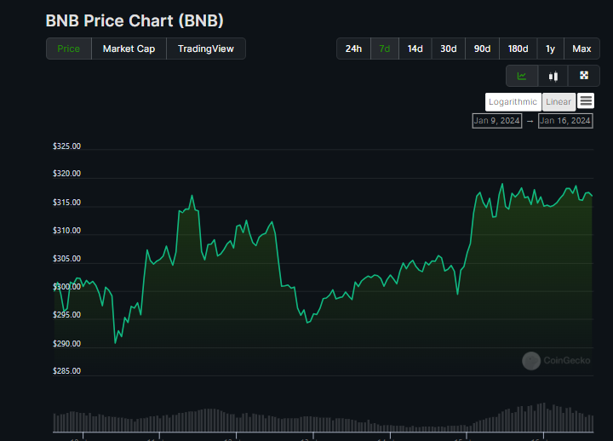613x441 pixels.
Task: Click the $310.00 axis label
Action: 67,231
